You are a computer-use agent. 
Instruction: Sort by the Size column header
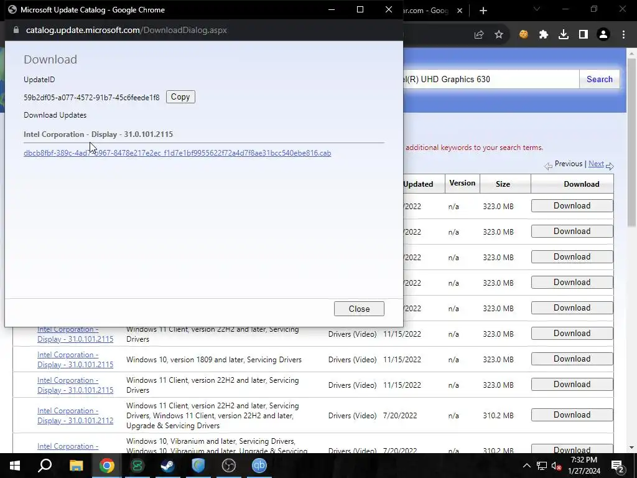(503, 184)
